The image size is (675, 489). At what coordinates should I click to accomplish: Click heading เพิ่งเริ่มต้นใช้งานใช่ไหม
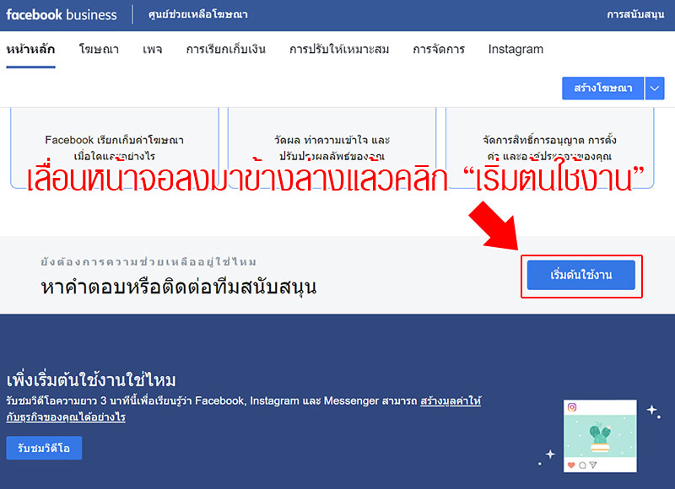(x=91, y=379)
